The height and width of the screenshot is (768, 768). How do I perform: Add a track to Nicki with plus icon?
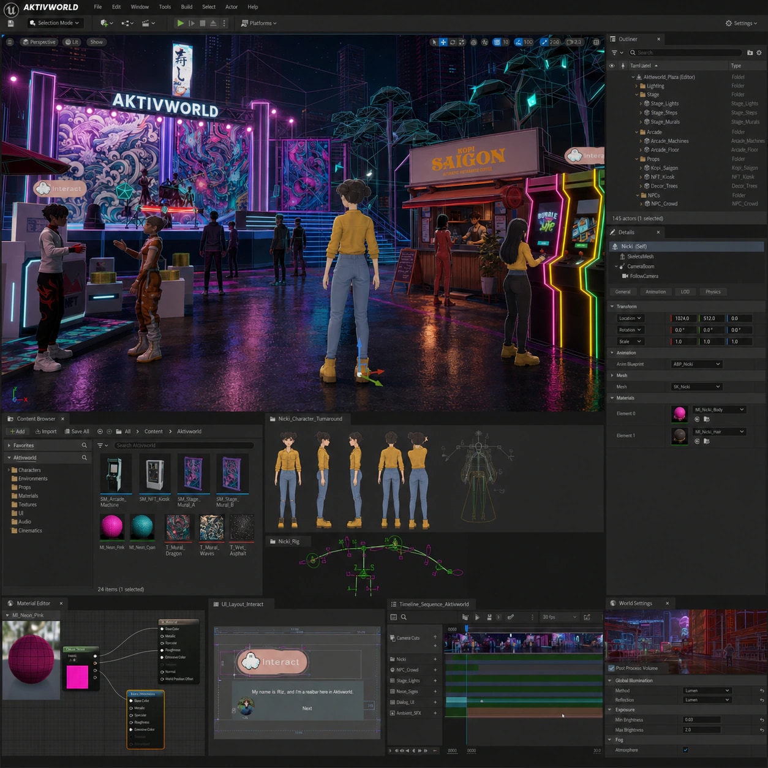[435, 660]
